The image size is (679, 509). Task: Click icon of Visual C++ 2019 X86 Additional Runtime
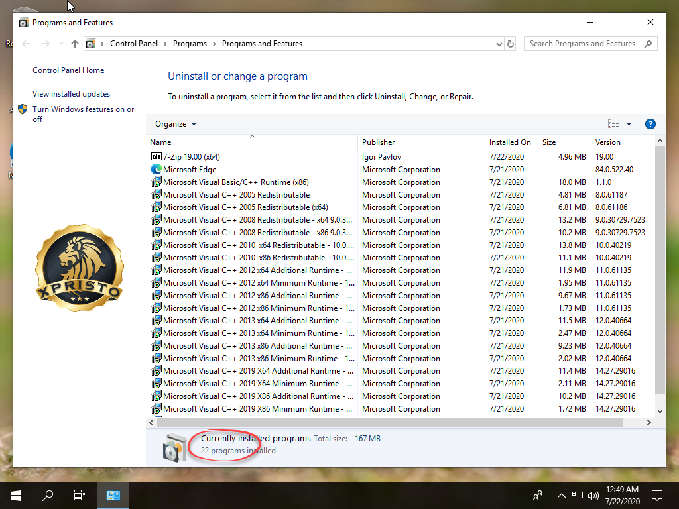coord(156,396)
